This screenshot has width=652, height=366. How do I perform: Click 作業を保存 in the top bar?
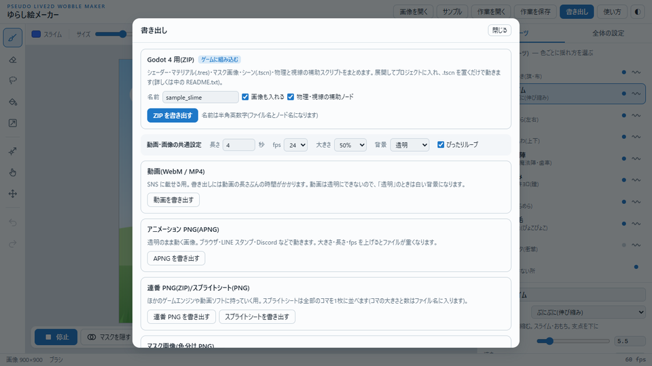point(535,12)
